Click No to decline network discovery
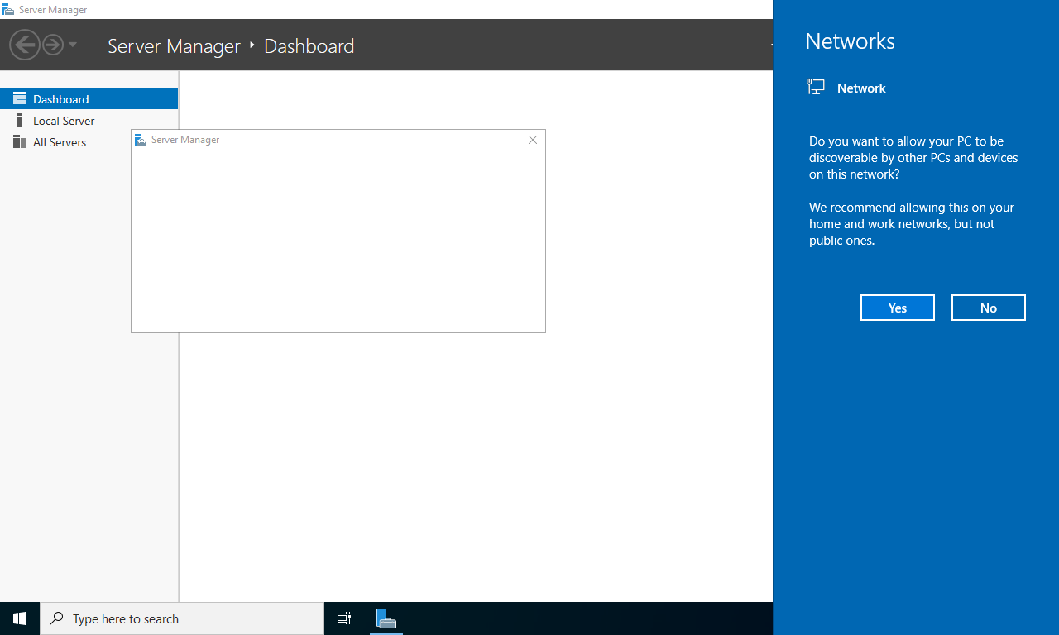This screenshot has height=635, width=1059. point(989,308)
